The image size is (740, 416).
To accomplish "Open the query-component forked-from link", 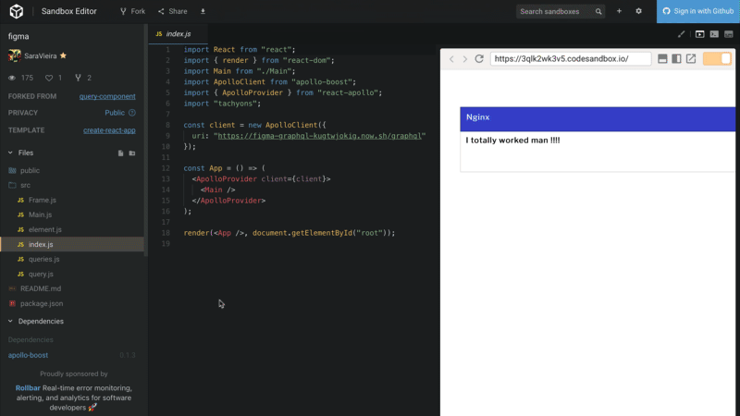I will 107,96.
